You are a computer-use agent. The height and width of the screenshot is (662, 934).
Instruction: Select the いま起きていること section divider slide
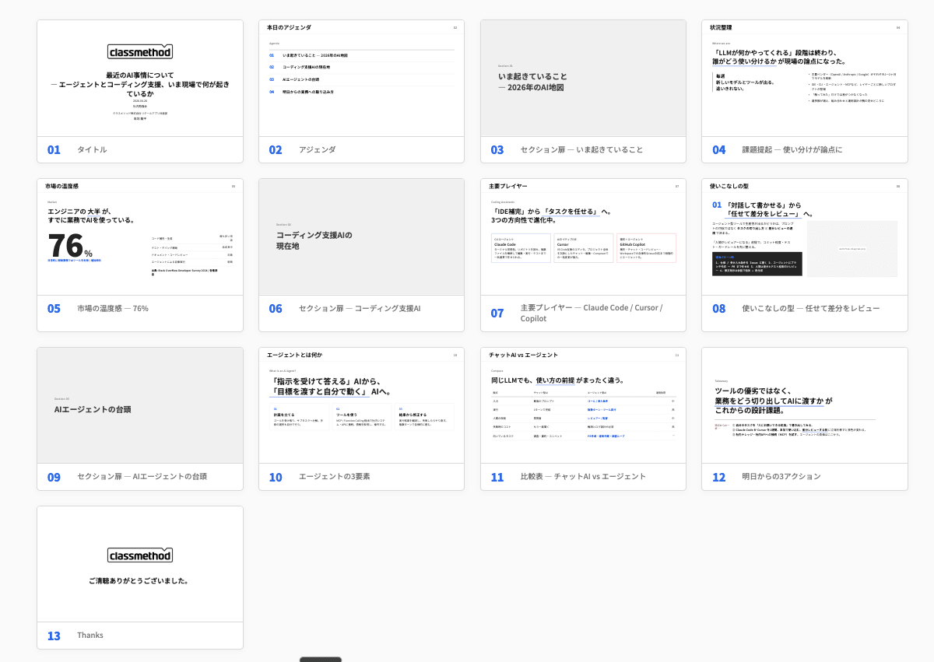pos(582,78)
